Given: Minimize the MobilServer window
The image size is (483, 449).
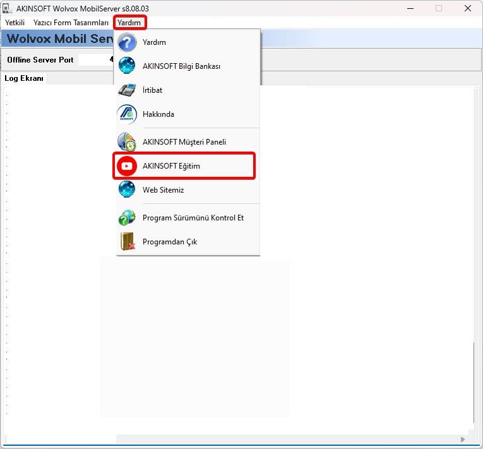Looking at the screenshot, I should [410, 8].
